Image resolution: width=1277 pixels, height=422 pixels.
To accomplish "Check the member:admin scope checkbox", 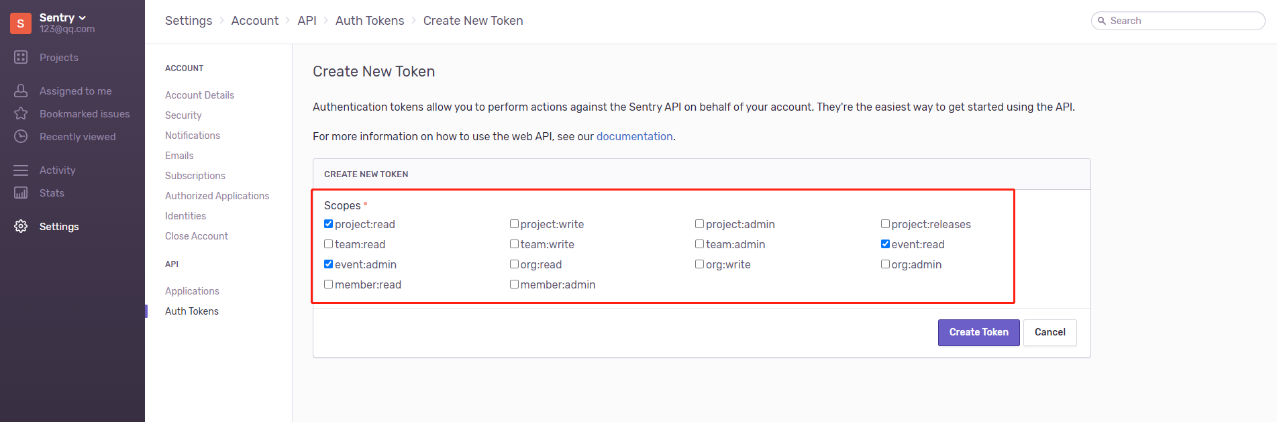I will 514,284.
